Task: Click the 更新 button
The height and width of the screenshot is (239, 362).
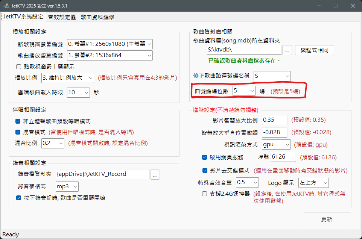Action: (327, 219)
